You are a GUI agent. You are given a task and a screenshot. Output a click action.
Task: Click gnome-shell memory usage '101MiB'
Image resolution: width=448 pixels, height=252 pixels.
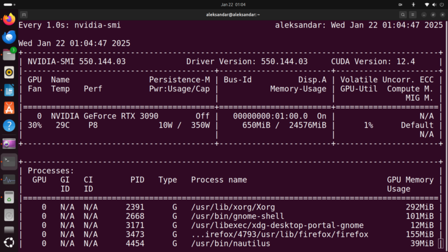[x=419, y=216]
